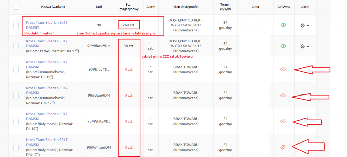The height and width of the screenshot is (157, 347).
Task: Show hidden variant 90#White#DM via crossed eye
Action: [x=283, y=147]
